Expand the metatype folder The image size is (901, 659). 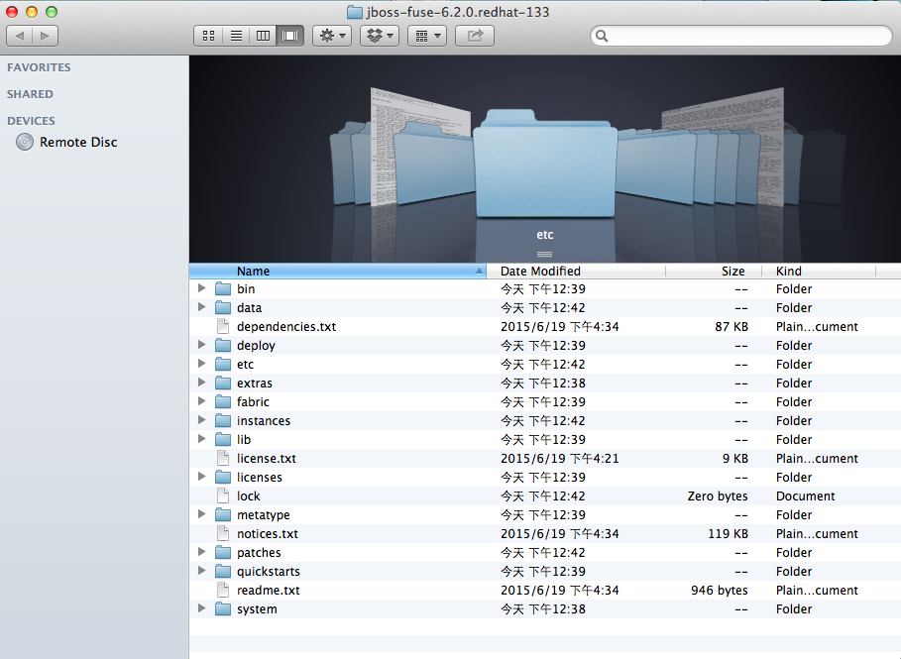coord(201,514)
